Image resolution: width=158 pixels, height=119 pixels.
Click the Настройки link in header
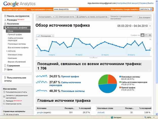122,3
